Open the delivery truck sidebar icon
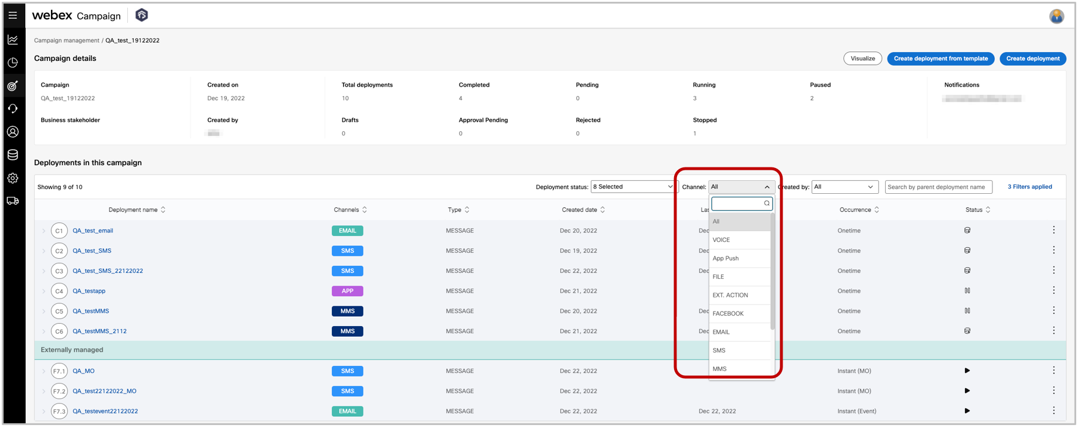 [13, 201]
